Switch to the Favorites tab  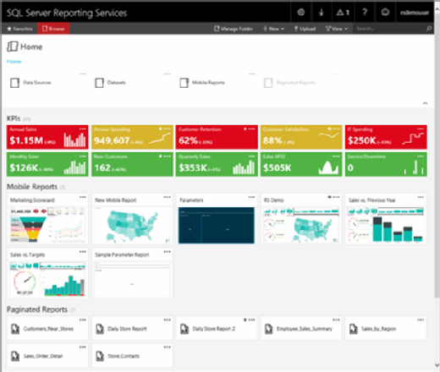pos(19,29)
